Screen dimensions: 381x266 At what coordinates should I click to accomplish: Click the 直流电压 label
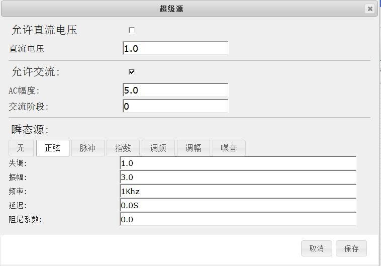[27, 49]
